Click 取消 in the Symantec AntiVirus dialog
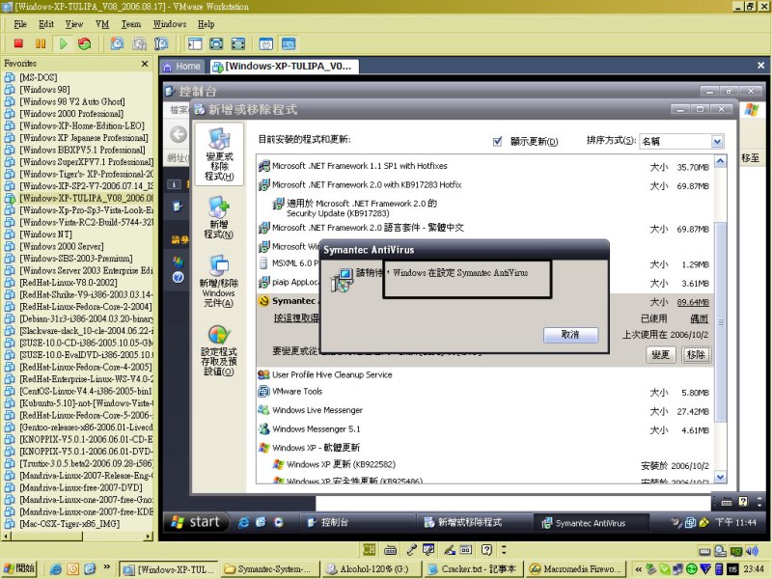 pos(570,335)
